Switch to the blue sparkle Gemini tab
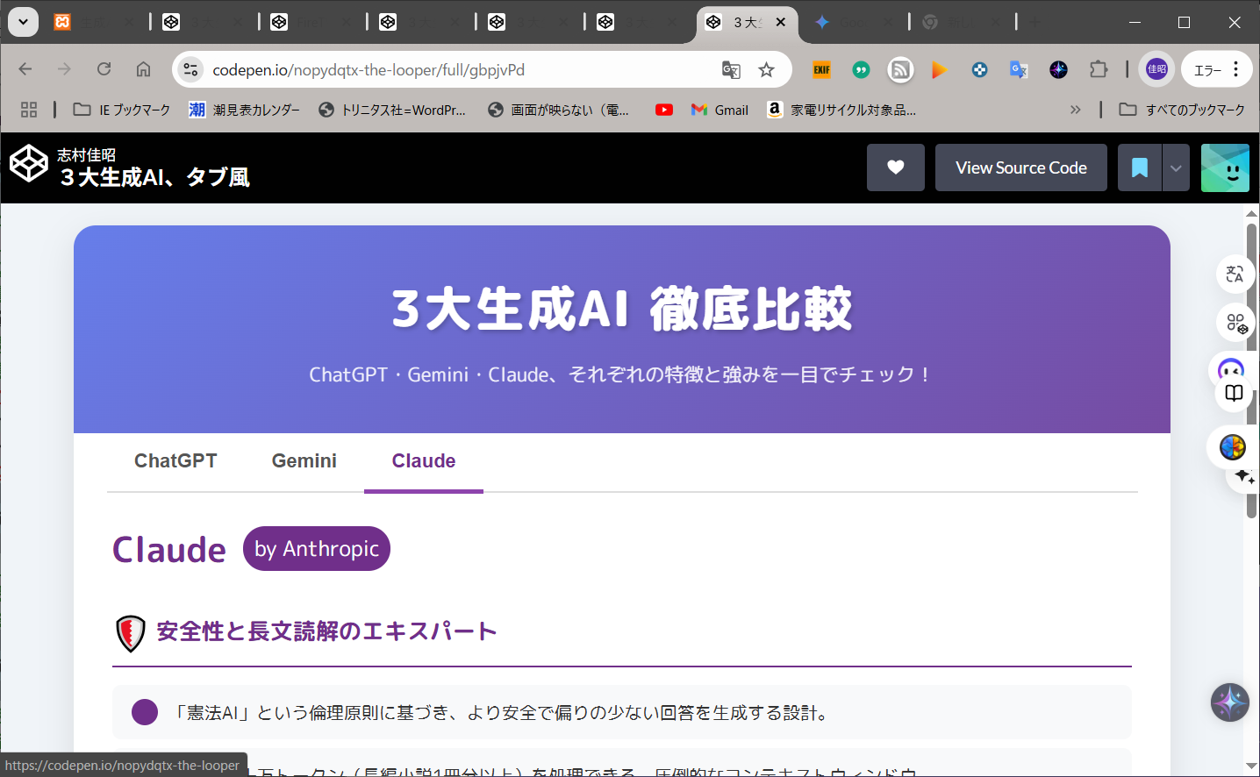Viewport: 1260px width, 777px height. (x=822, y=22)
